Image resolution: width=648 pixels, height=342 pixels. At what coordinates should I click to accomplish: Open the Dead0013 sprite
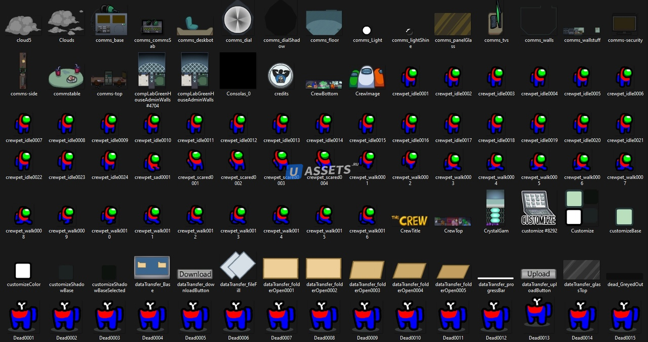coord(539,315)
